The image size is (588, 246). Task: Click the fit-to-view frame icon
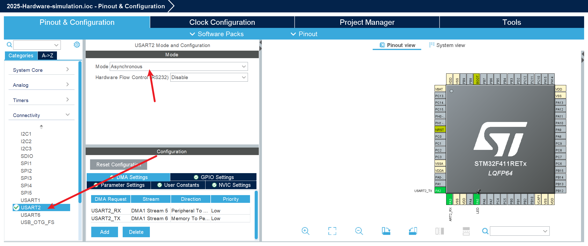click(x=332, y=231)
